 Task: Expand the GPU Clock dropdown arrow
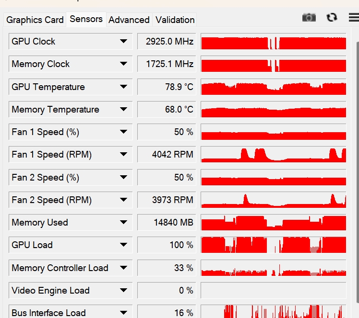click(x=123, y=42)
